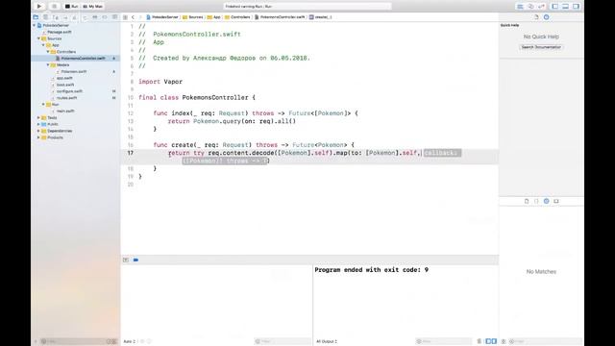
Task: Click the create(_:) item in jump bar
Action: click(321, 17)
